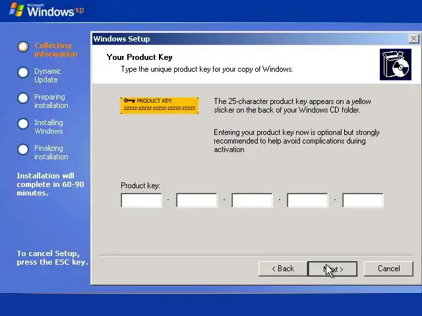Screen dimensions: 422x316
Task: Close the Windows Setup dialog
Action: (413, 39)
